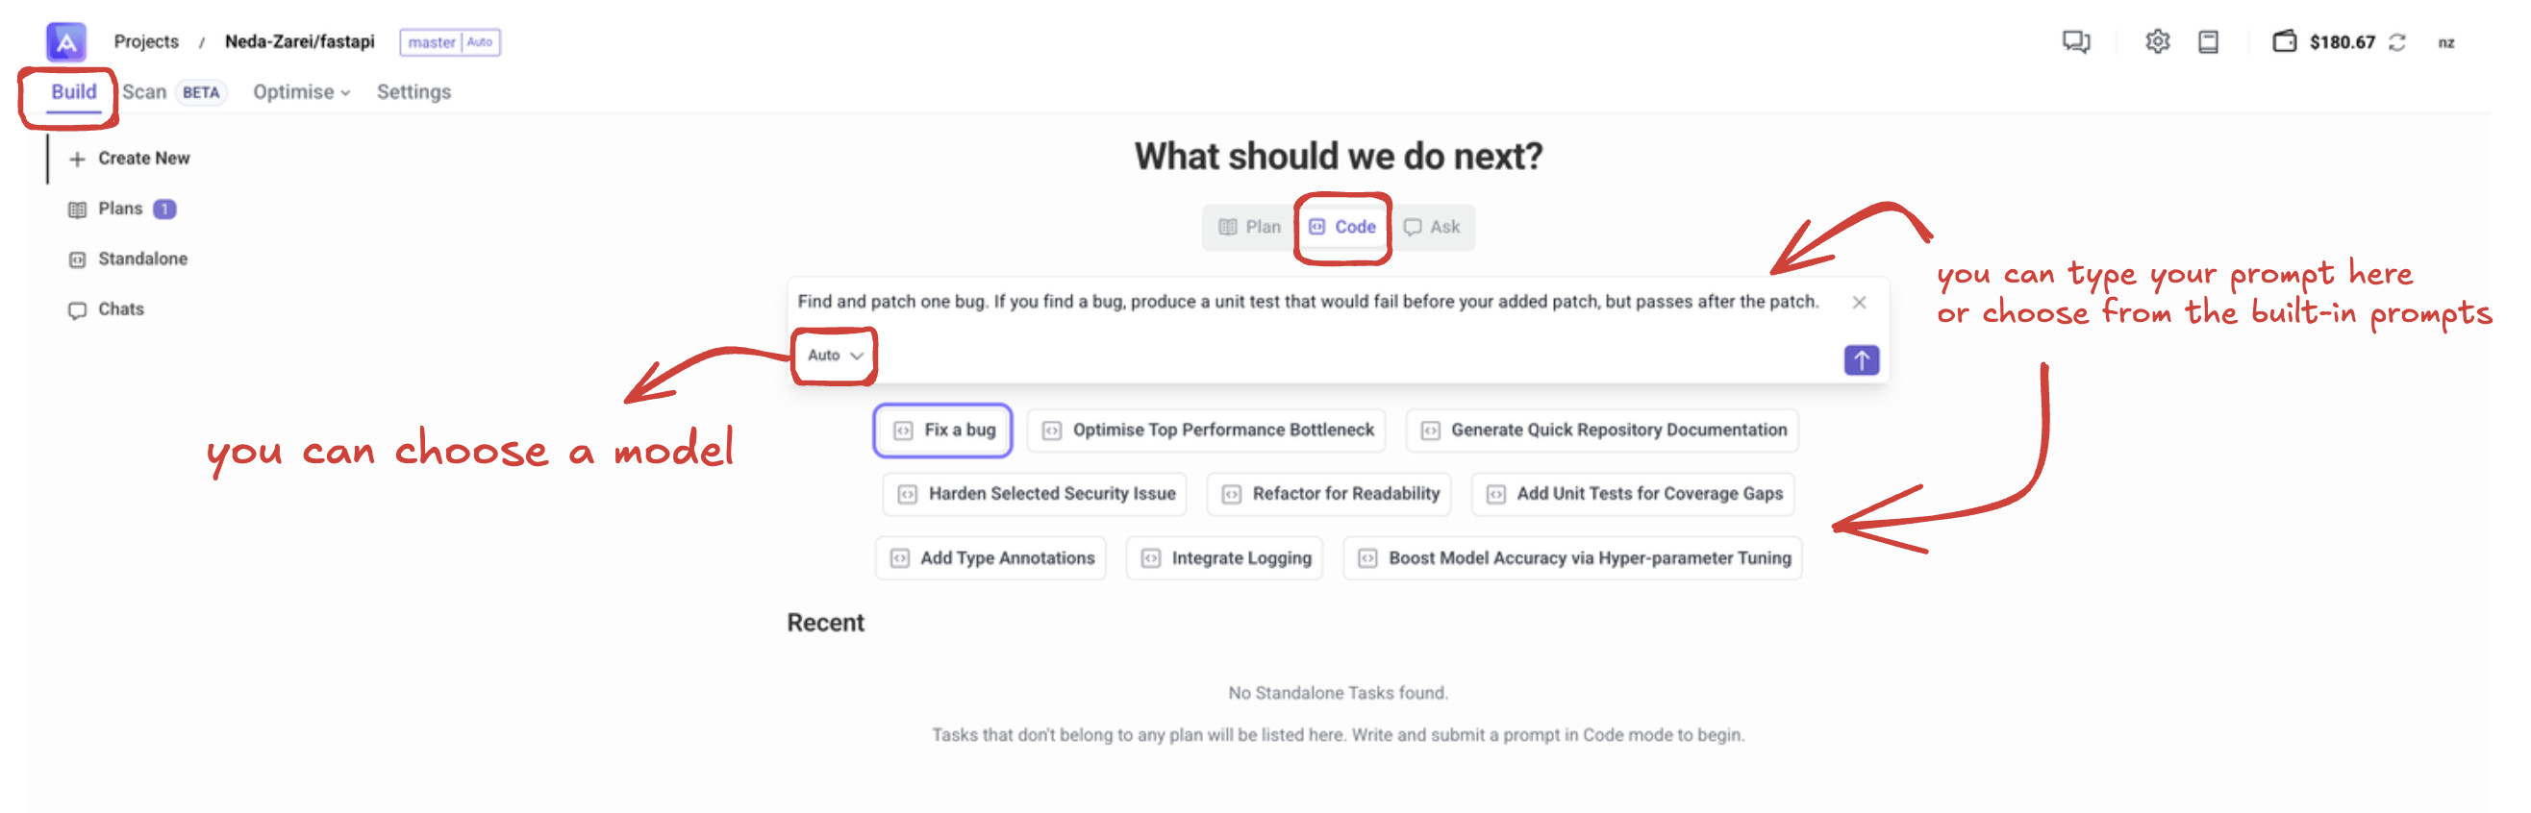Open the chat feedback icon in header
Viewport: 2531px width, 813px height.
tap(2075, 42)
